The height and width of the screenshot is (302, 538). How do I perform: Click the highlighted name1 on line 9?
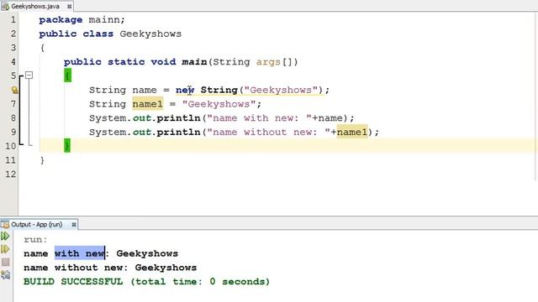click(x=352, y=132)
